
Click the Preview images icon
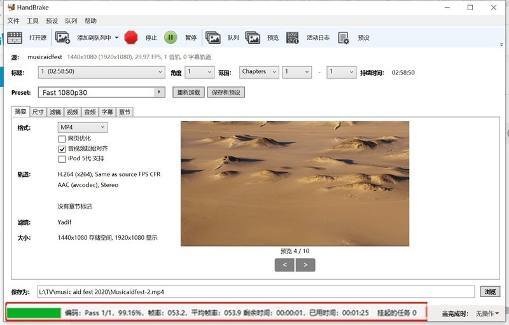tap(253, 38)
